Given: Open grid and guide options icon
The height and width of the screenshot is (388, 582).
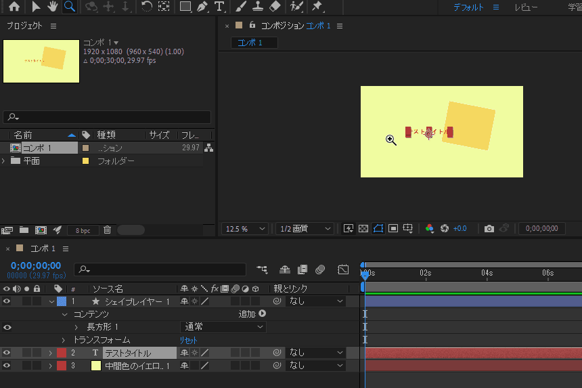Looking at the screenshot, I should pos(408,228).
